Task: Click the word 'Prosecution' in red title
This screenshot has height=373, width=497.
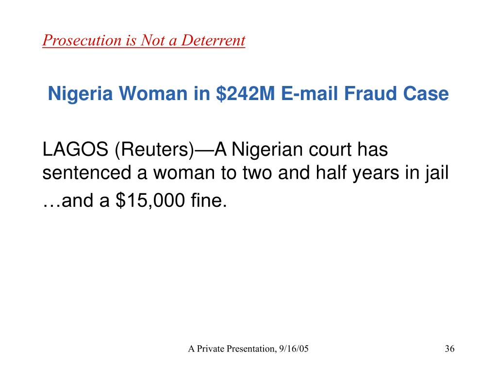Action: [82, 41]
